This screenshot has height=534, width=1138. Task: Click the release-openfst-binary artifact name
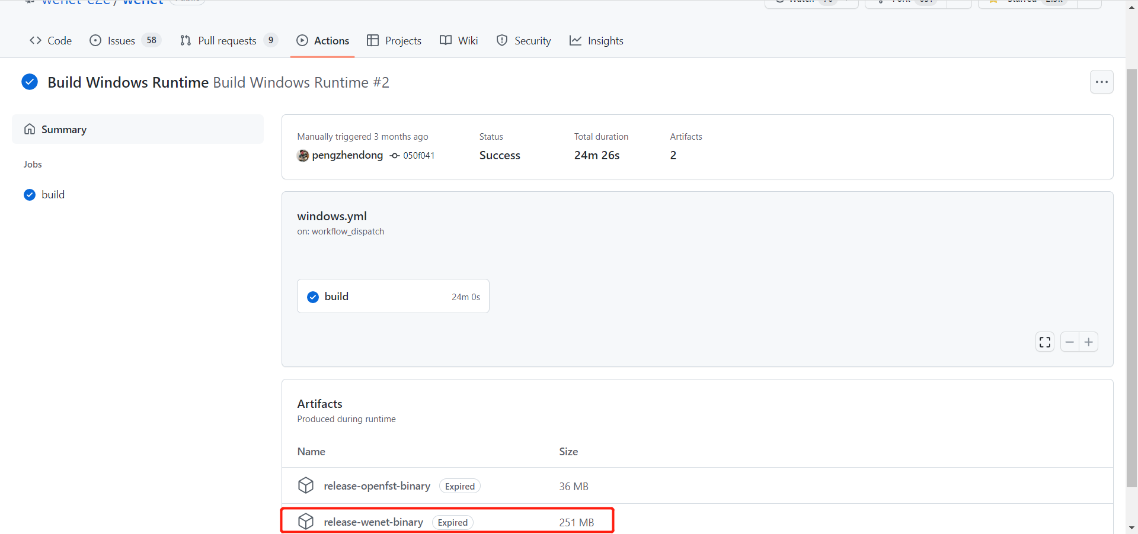click(377, 486)
